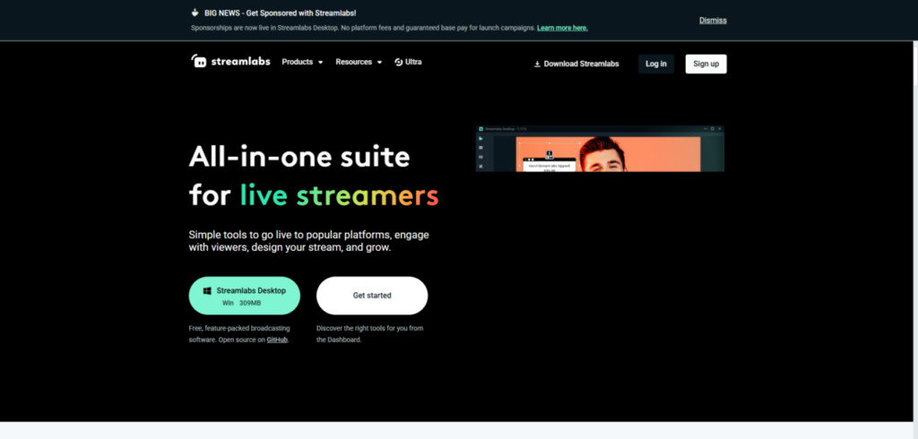
Task: Open the Learn more here link
Action: coord(562,28)
